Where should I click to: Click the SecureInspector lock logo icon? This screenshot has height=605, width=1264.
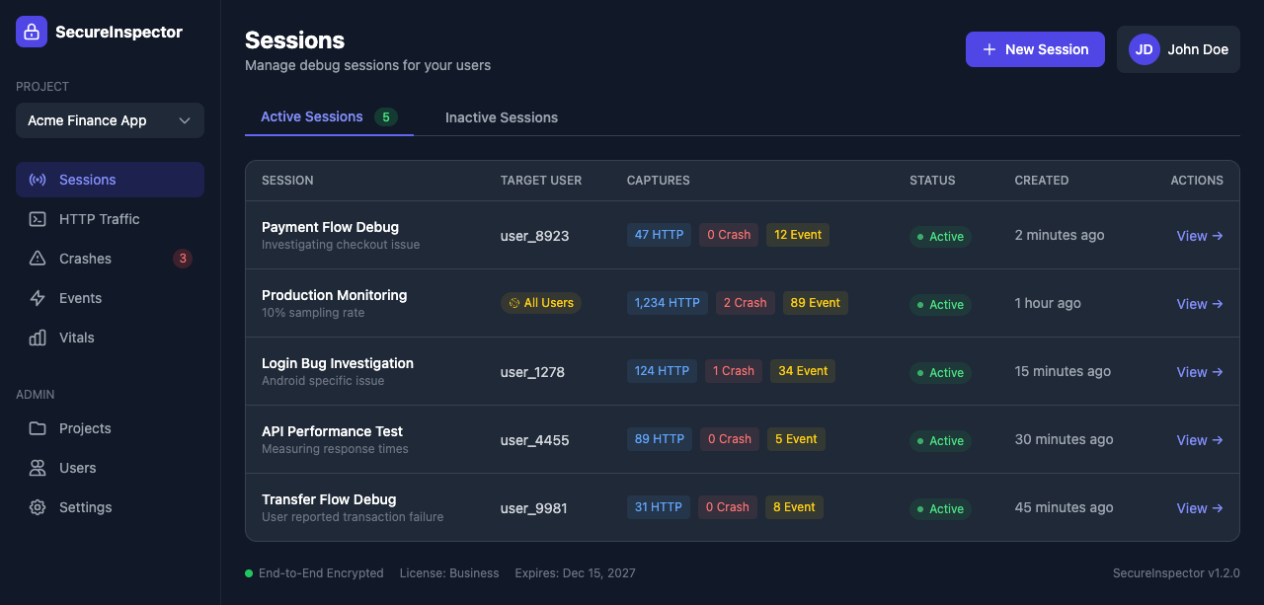(x=32, y=32)
